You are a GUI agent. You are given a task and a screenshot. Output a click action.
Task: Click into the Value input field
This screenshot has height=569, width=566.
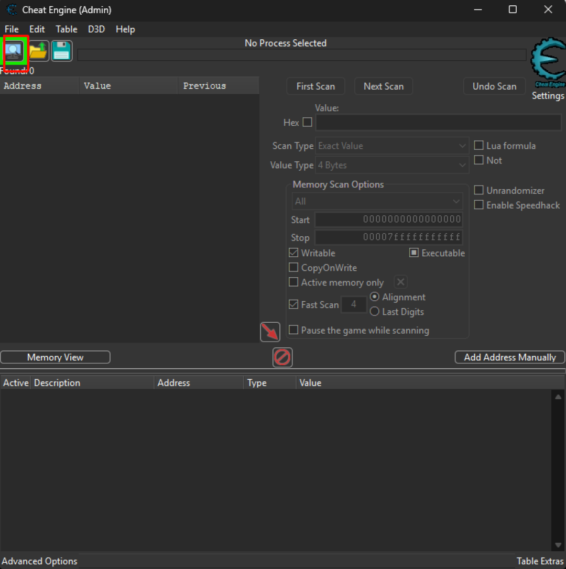click(x=439, y=122)
